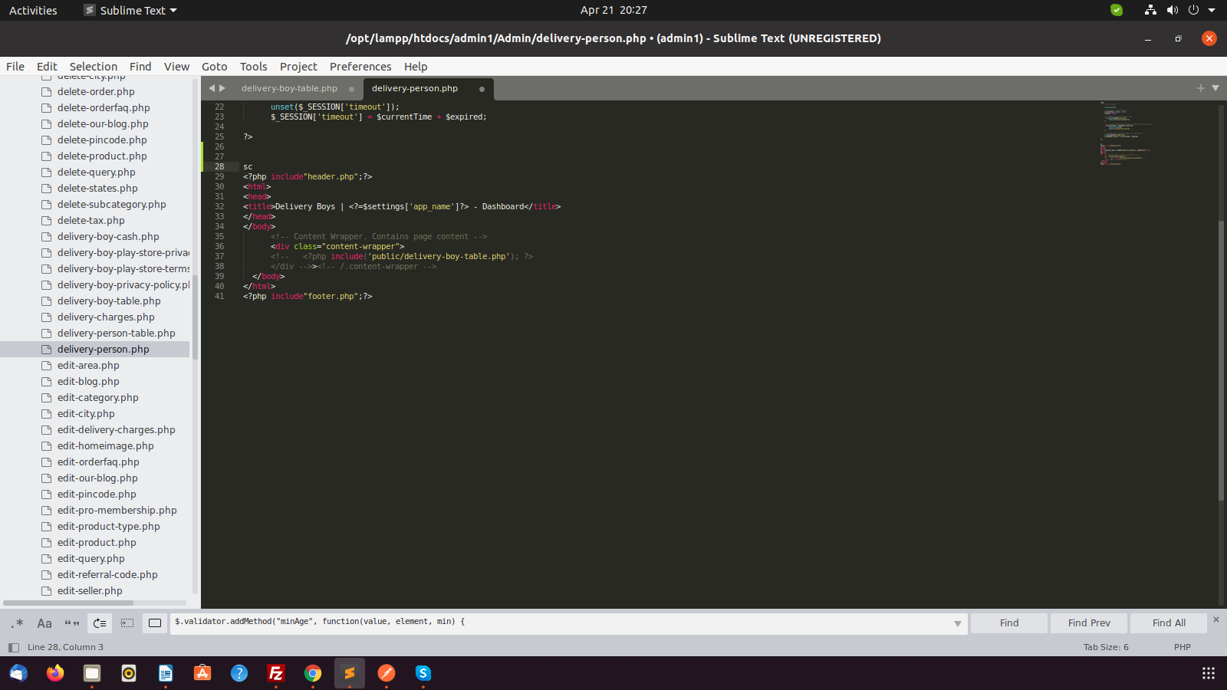
Task: Open the tab list dropdown arrow
Action: [1215, 88]
